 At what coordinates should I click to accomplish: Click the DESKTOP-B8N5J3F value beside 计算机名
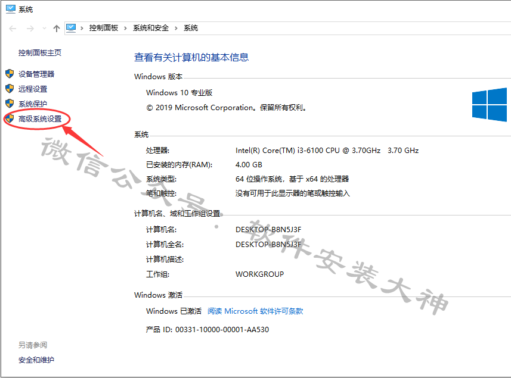(x=268, y=229)
